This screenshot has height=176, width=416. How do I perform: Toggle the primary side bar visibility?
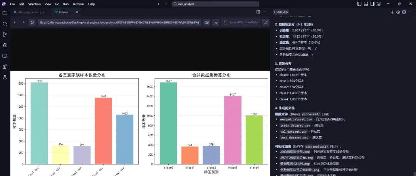click(359, 4)
